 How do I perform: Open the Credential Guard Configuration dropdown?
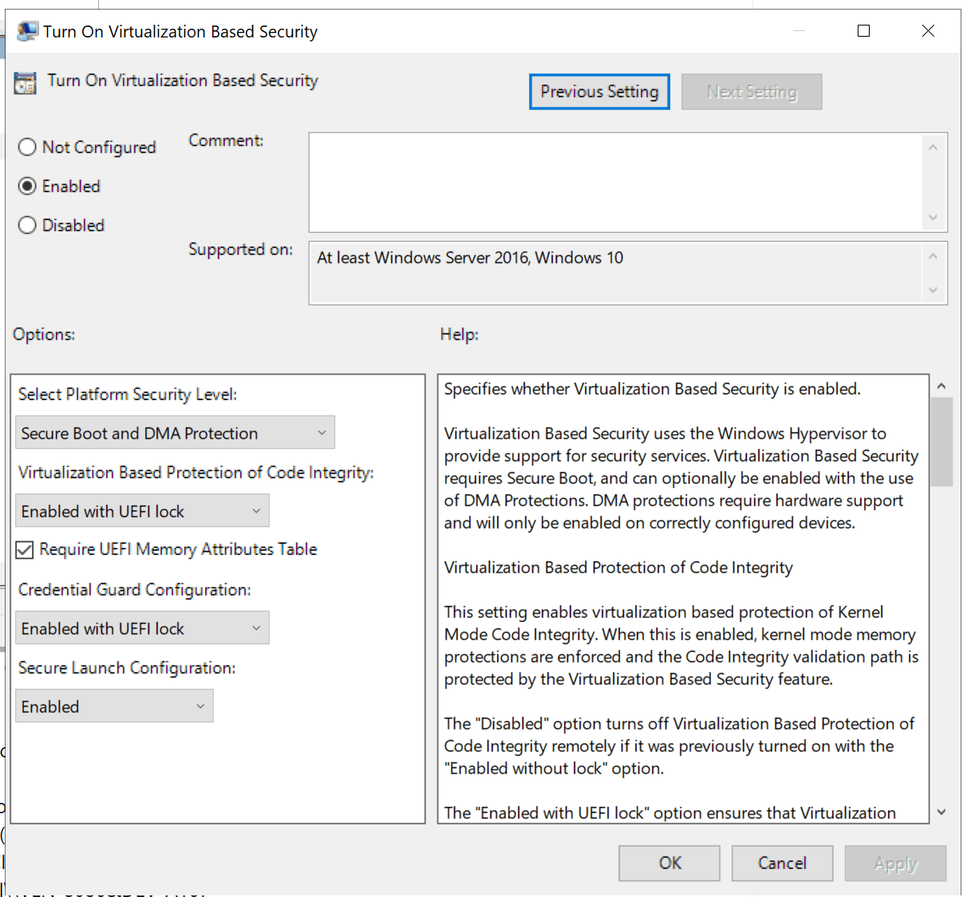142,628
